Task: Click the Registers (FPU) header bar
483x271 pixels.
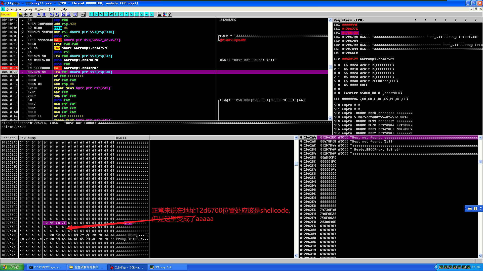Action: (x=408, y=20)
